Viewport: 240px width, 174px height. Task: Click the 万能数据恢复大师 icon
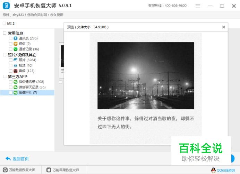[5, 170]
